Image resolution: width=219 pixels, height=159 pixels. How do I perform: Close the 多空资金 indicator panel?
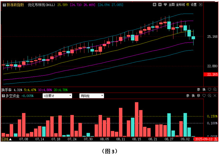point(215,96)
